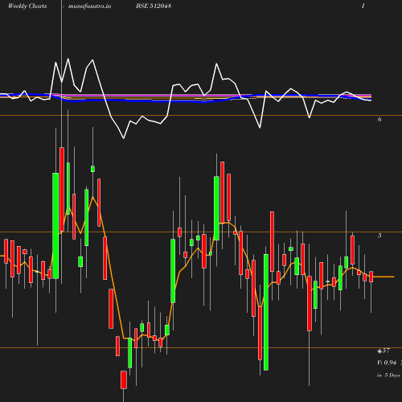Click the price axis label 6
402x402 pixels.
(379, 119)
